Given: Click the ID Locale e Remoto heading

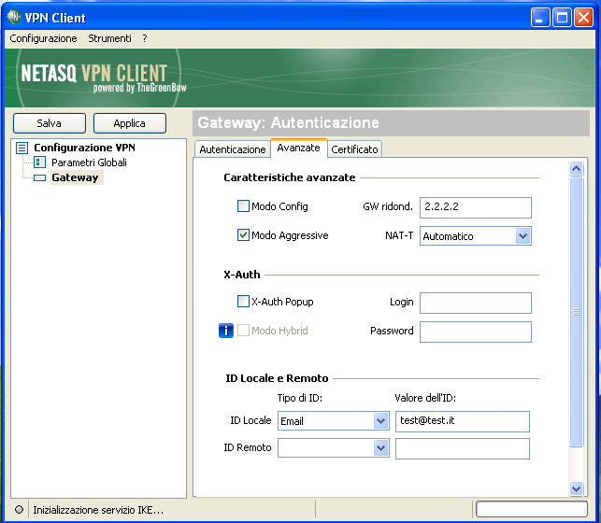Looking at the screenshot, I should [x=277, y=378].
